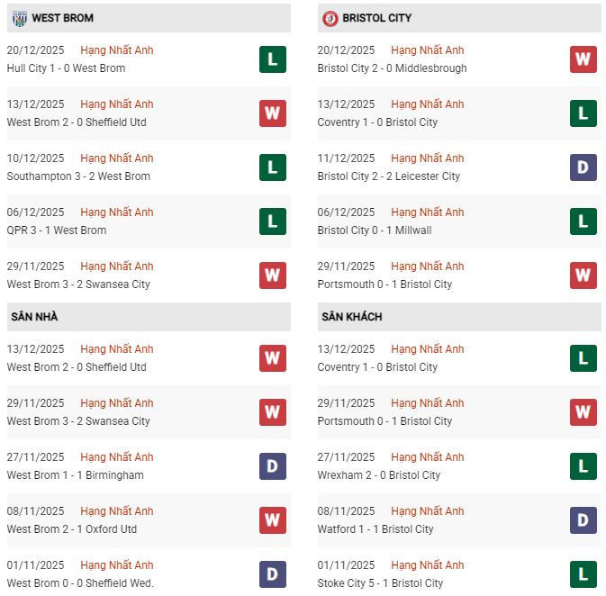Select the WEST BROM team header
606x596 pixels.
point(62,18)
